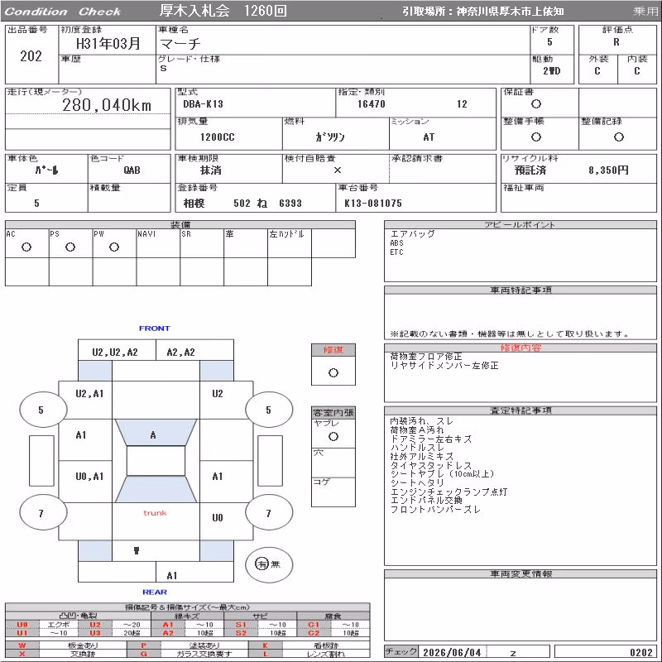This screenshot has height=662, width=662.
Task: Click the designation number 16470
Action: [x=371, y=104]
